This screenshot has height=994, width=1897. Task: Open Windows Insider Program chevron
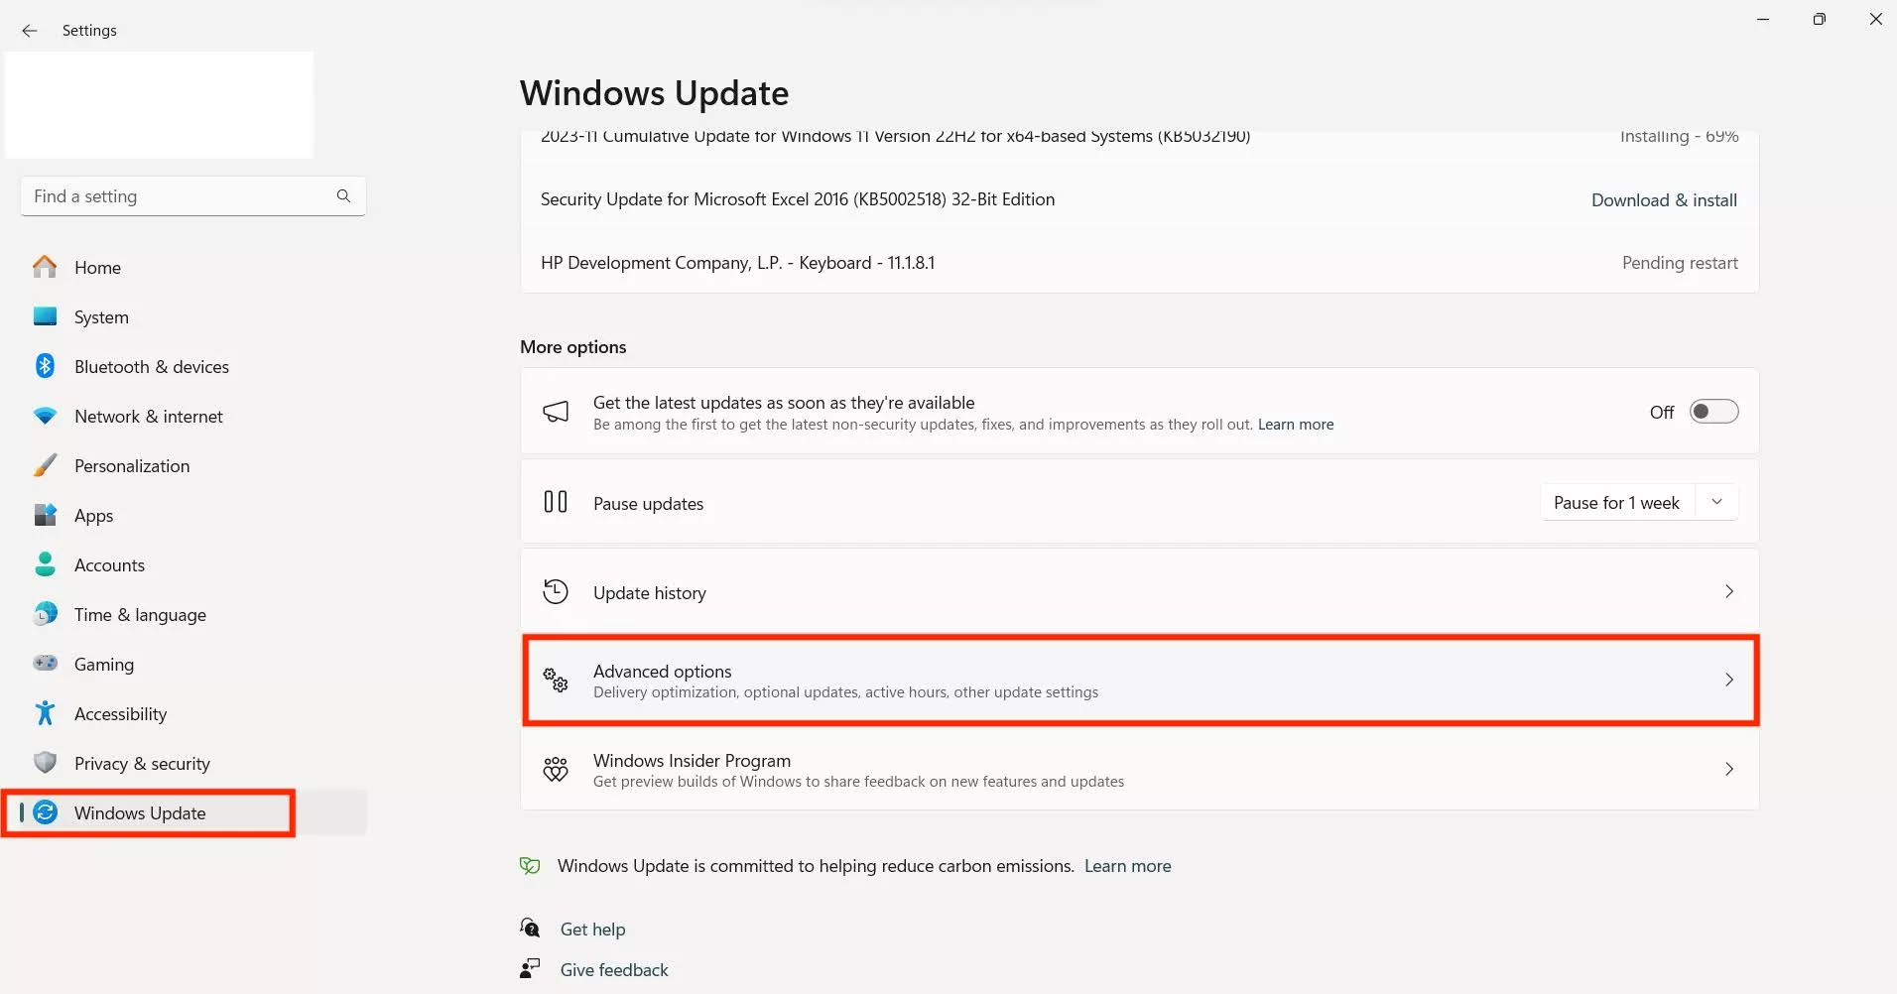pyautogui.click(x=1728, y=770)
